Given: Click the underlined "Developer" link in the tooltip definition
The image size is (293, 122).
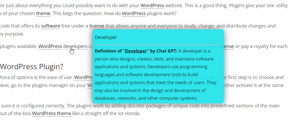Looking at the screenshot, I should [x=136, y=51].
